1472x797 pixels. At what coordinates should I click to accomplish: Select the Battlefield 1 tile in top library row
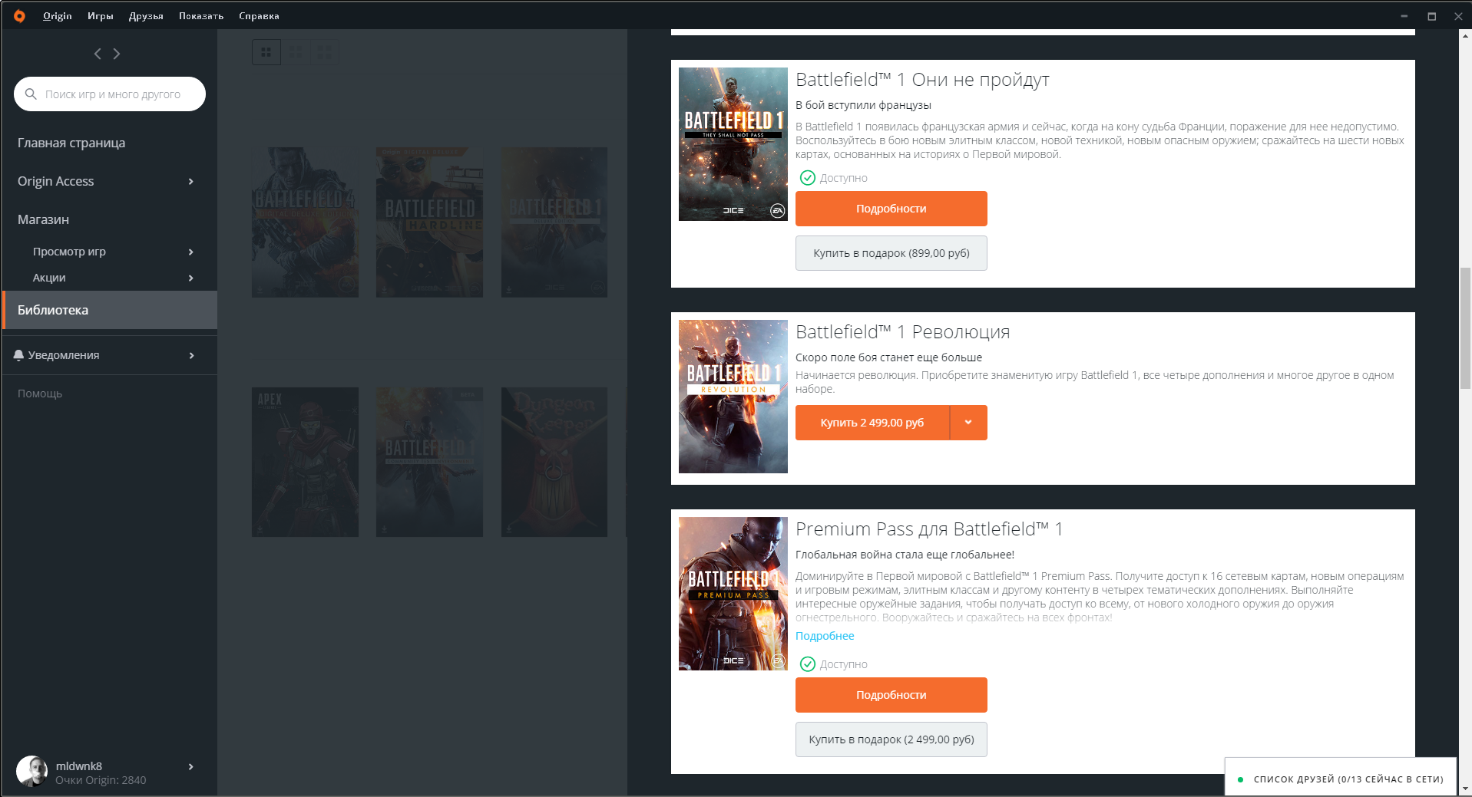pyautogui.click(x=554, y=222)
